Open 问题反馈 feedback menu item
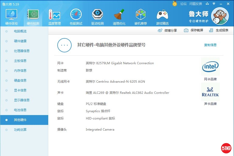 [x=196, y=4]
